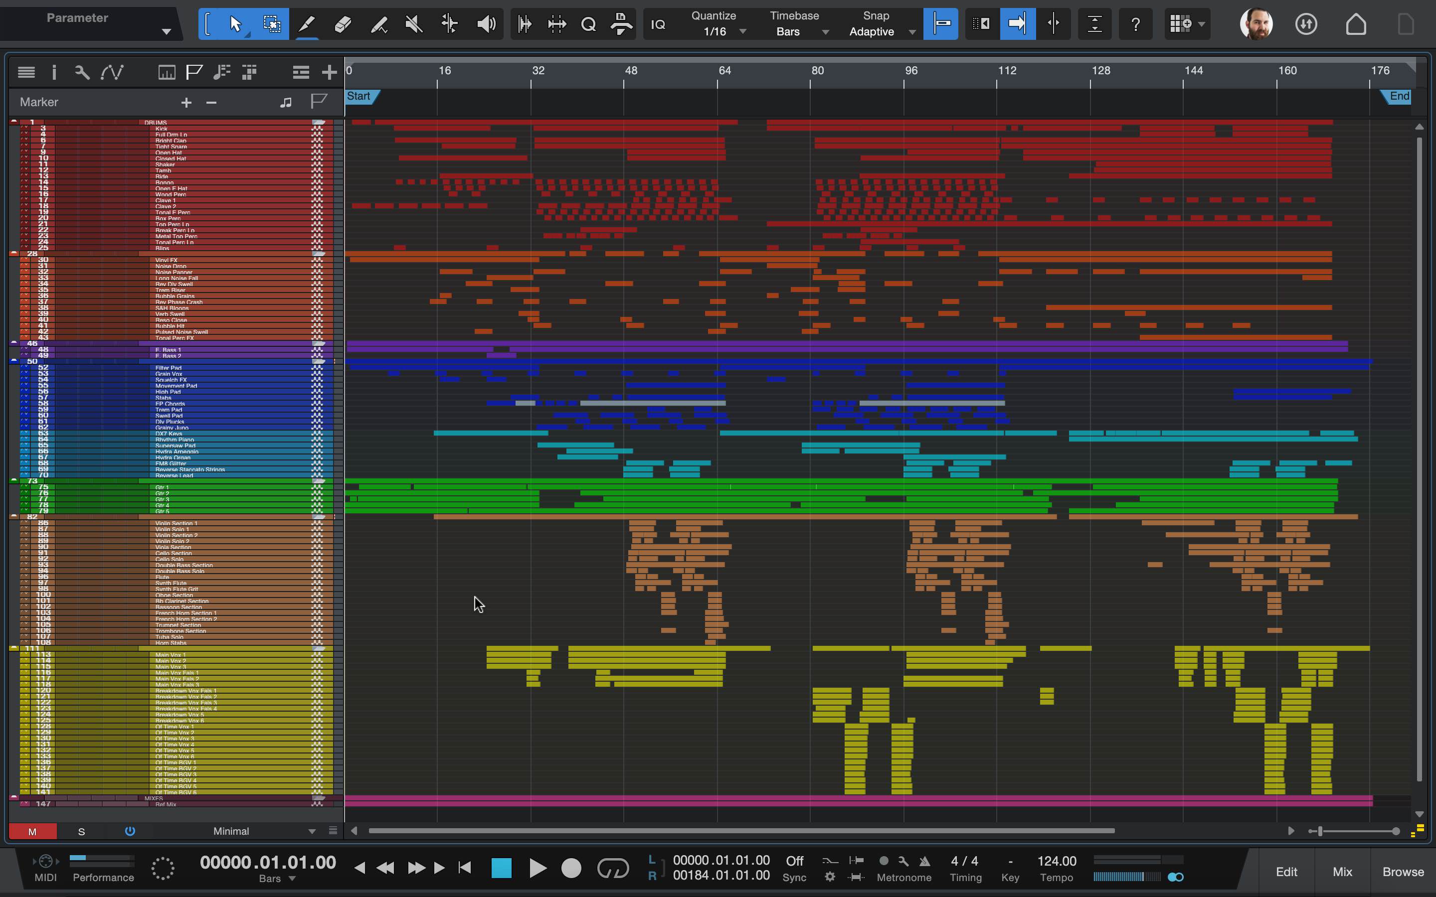
Task: Remove marker with the minus button
Action: 211,103
